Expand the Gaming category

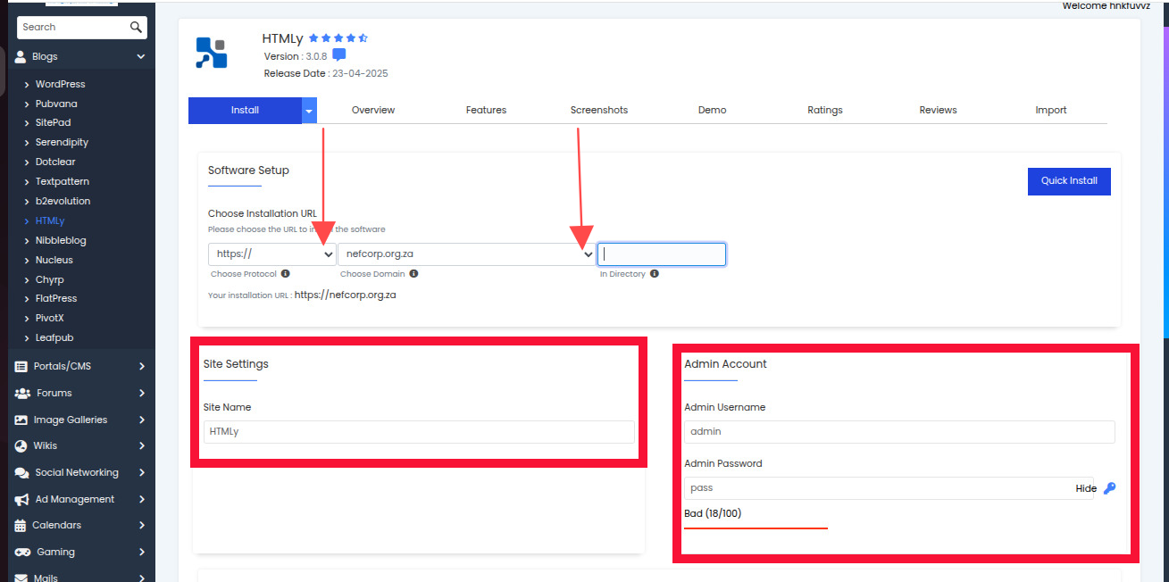click(142, 552)
